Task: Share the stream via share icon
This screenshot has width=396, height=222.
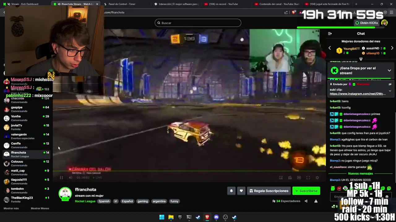Action: (x=306, y=201)
